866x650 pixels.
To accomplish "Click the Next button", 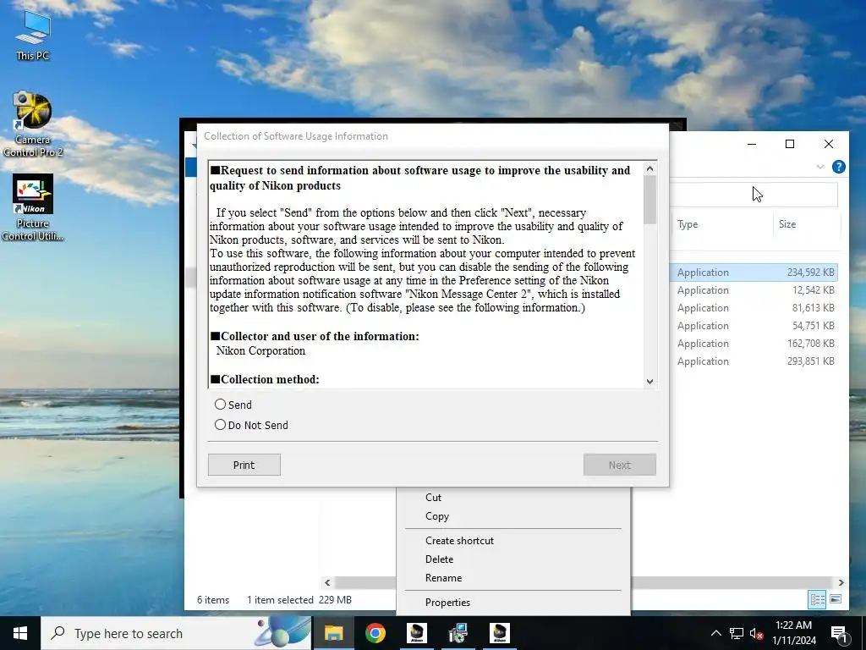I will coord(620,465).
